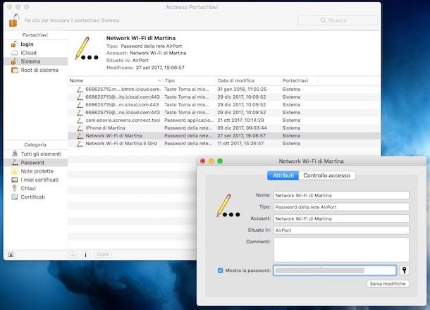Screen dimensions: 430x310
Task: Click the padlock icon to lock Sistema keychain
Action: tap(14, 20)
